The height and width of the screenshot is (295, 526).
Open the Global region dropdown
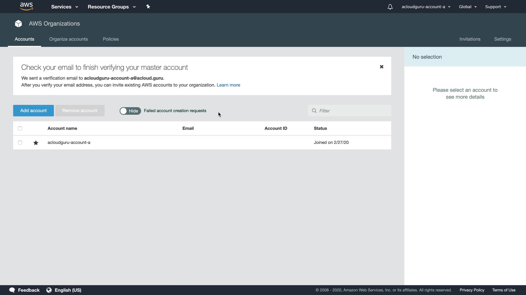click(x=468, y=7)
